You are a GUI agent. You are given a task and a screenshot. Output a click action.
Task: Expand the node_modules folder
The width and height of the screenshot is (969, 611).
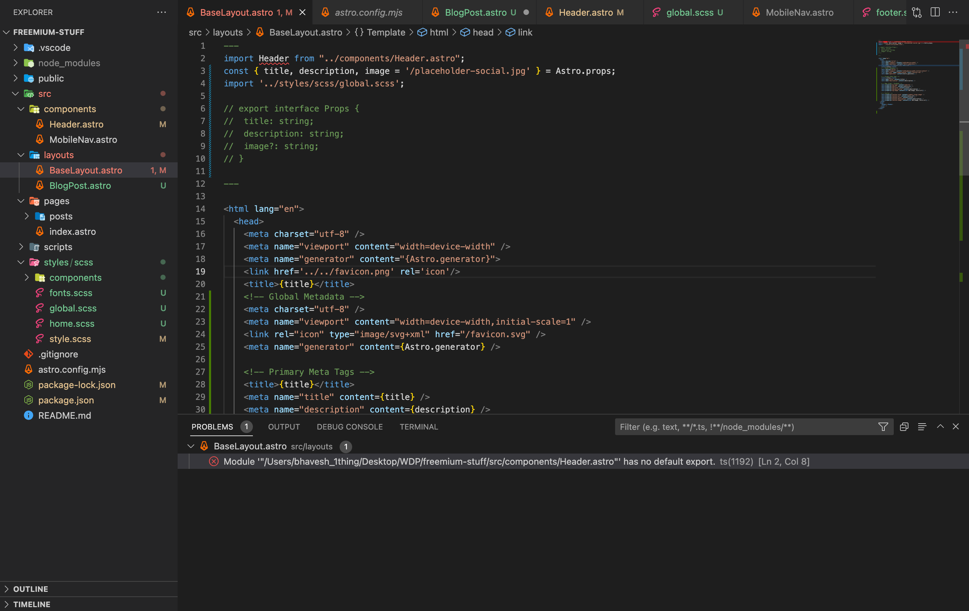click(15, 63)
